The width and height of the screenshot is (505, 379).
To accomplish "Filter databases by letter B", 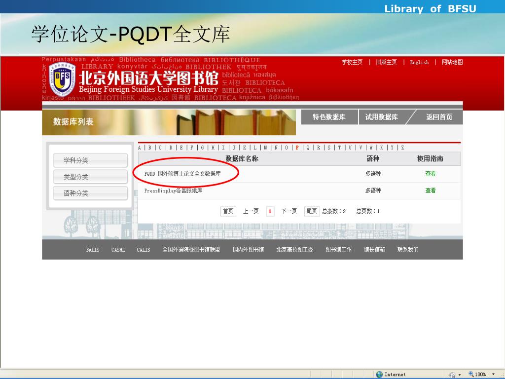I will click(150, 148).
